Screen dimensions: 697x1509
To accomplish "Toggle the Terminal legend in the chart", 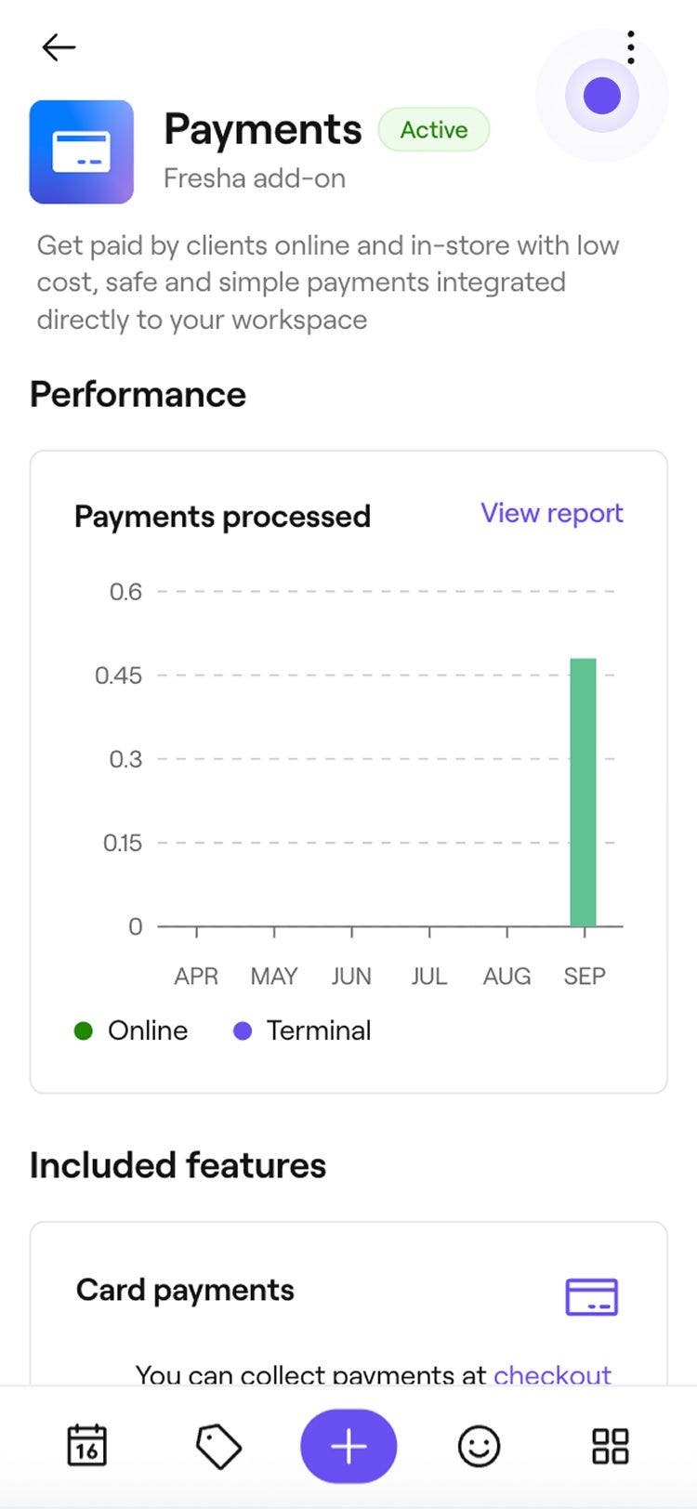I will coord(300,1030).
